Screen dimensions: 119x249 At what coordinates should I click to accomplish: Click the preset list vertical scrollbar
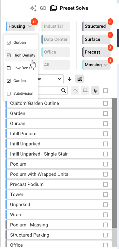click(114, 173)
